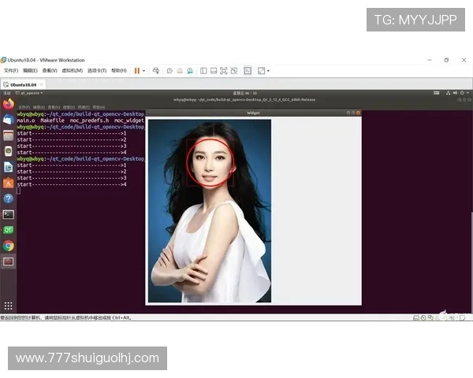Click the Unity mode icon in VMware toolbar
This screenshot has width=473, height=378.
click(234, 71)
